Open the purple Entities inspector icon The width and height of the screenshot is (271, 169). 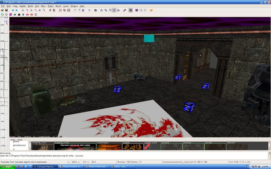point(137,10)
